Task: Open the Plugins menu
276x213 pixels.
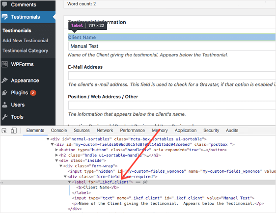Action: (x=20, y=93)
